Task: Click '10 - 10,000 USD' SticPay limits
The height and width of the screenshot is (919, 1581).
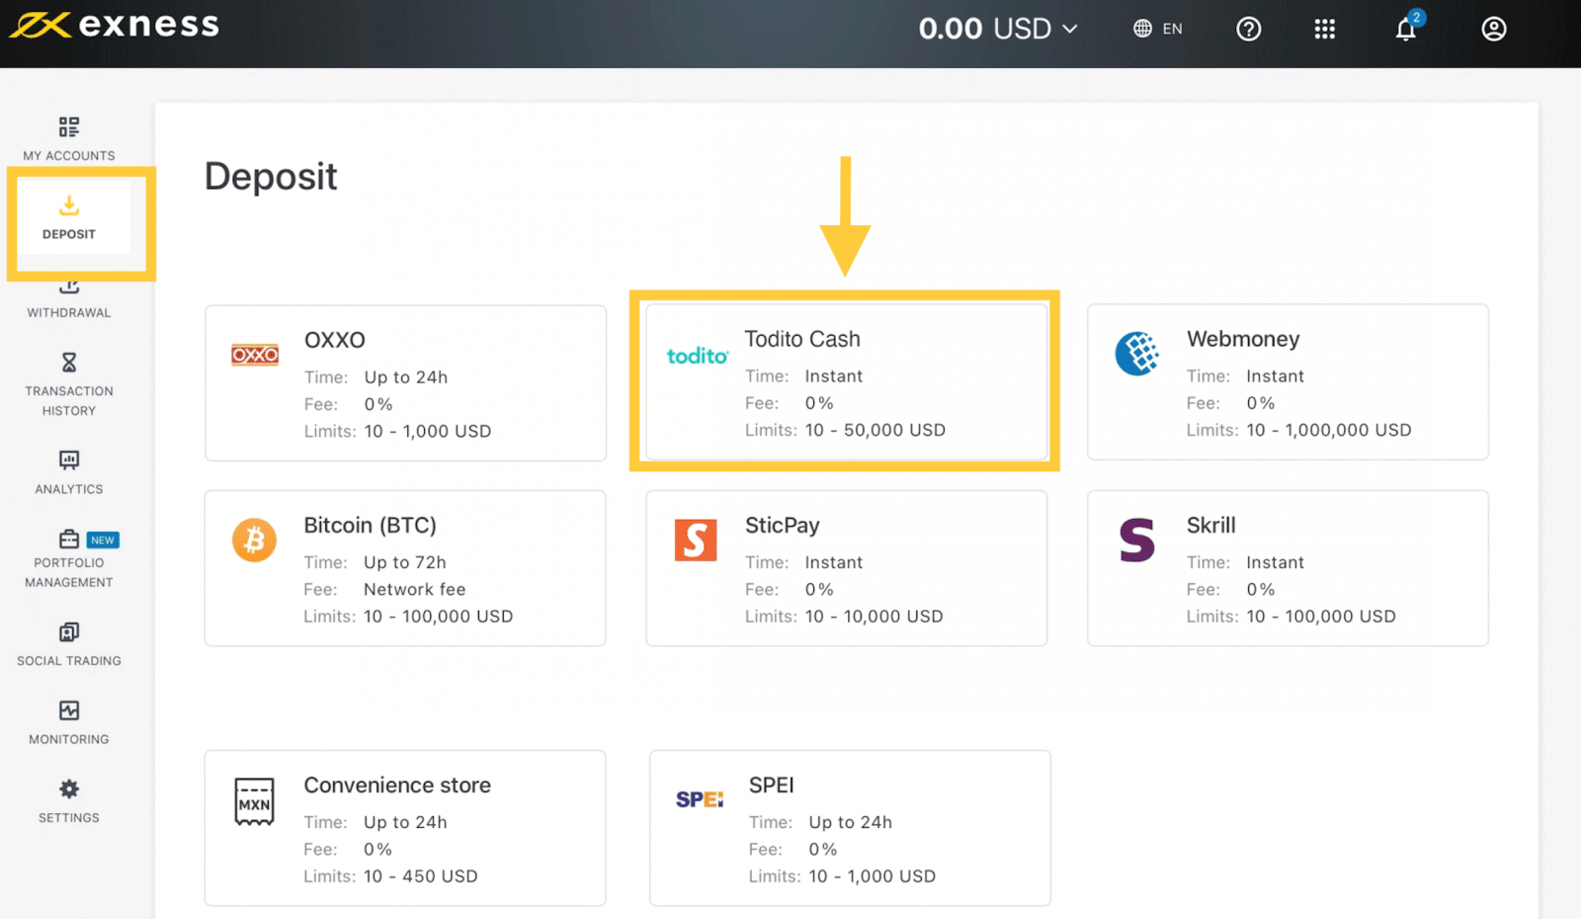Action: (874, 617)
